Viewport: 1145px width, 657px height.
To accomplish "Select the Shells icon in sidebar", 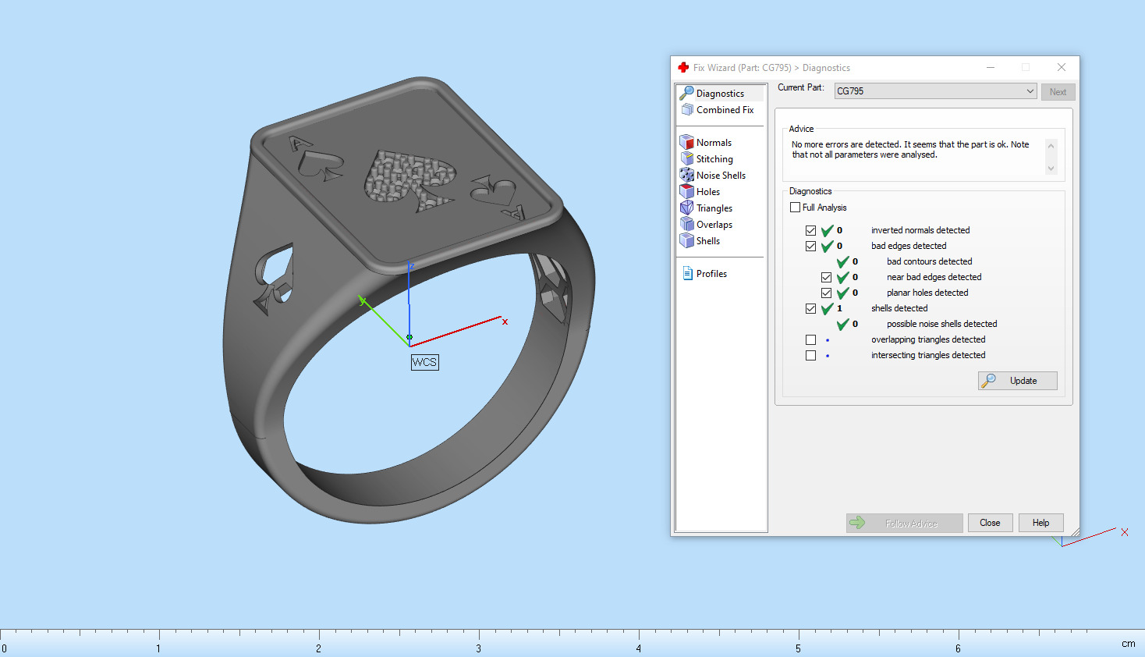I will [x=686, y=240].
